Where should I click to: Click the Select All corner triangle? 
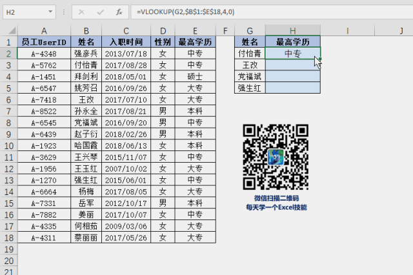[x=12, y=30]
